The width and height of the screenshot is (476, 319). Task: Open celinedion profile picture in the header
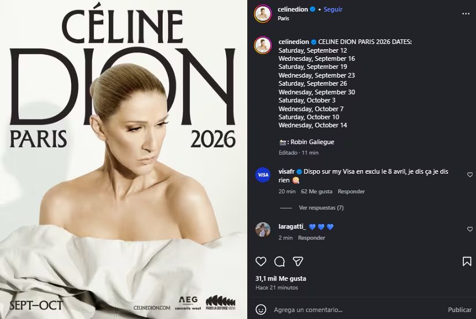tap(263, 14)
